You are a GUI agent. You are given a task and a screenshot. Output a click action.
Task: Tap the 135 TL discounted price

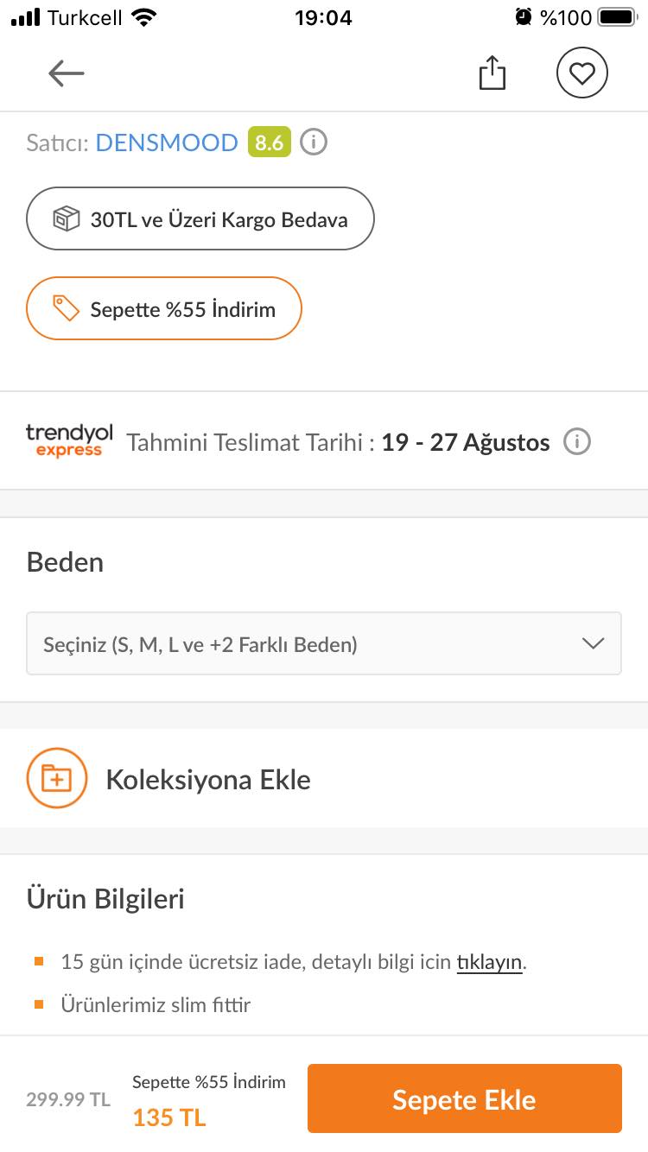point(169,1117)
